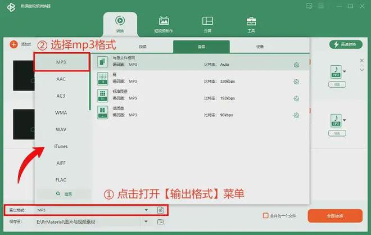Viewport: 371px width, 235px height.
Task: Click the second file's MP3 output format icon
Action: tap(336, 120)
